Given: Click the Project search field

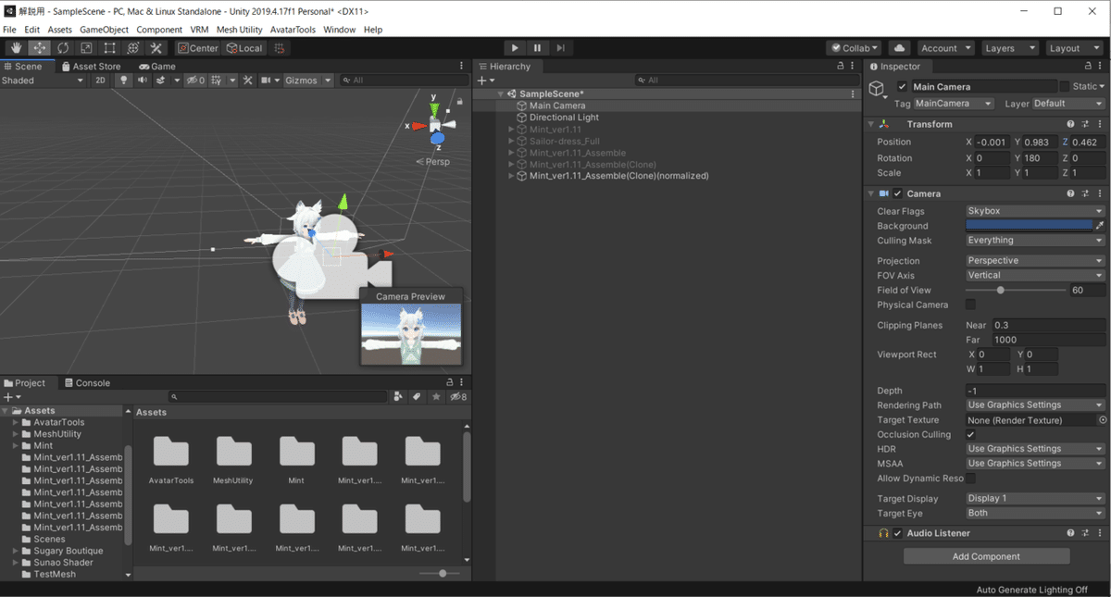Looking at the screenshot, I should [278, 397].
